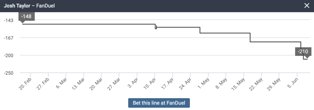Click the -250 y-axis label
Screen dimensions: 314x110
pos(9,73)
